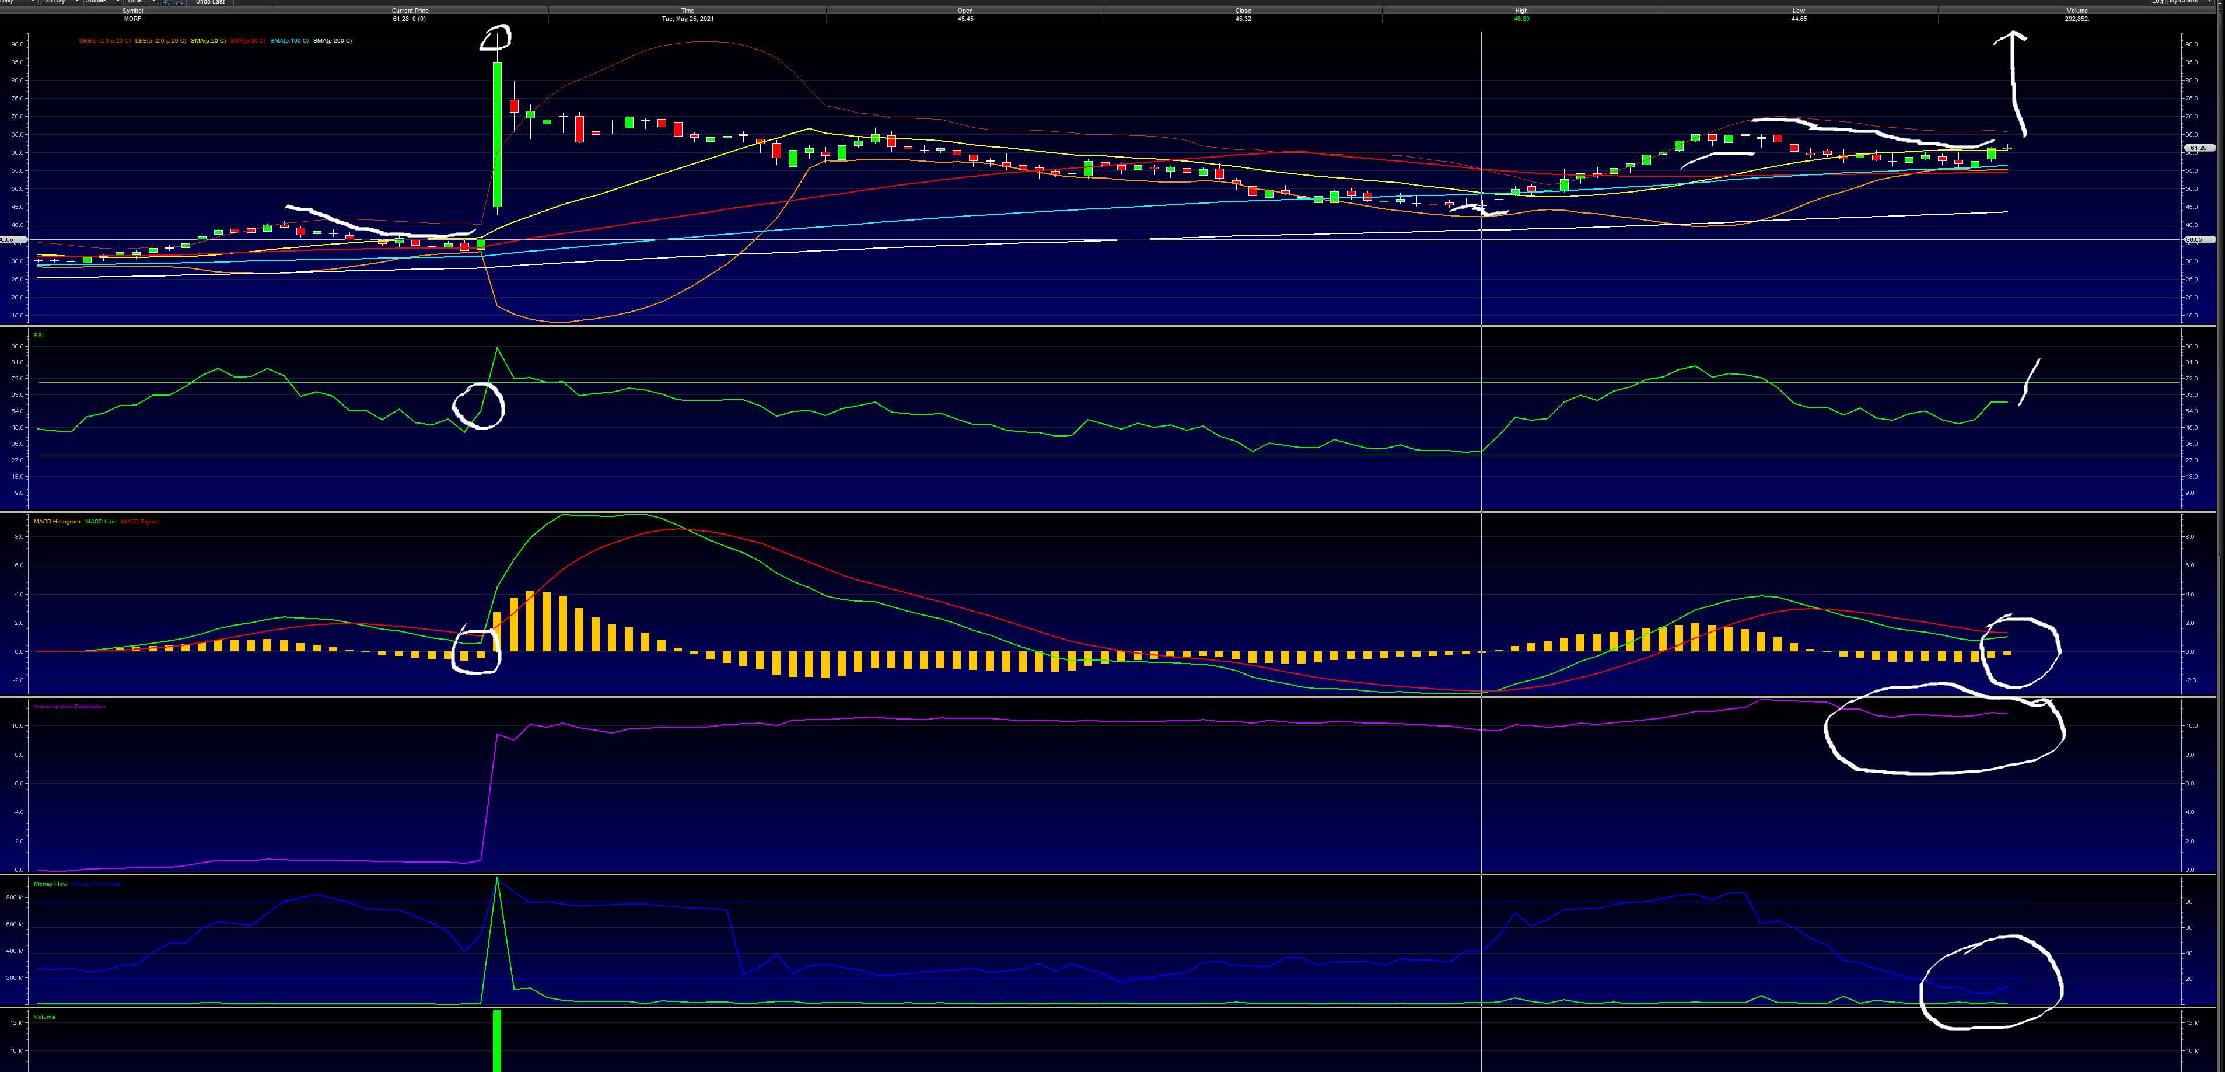Click the Current Price column header
The image size is (2225, 1072).
pyautogui.click(x=410, y=11)
